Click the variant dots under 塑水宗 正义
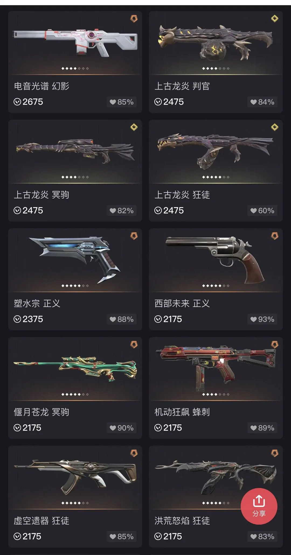Image resolution: width=291 pixels, height=555 pixels. [75, 286]
